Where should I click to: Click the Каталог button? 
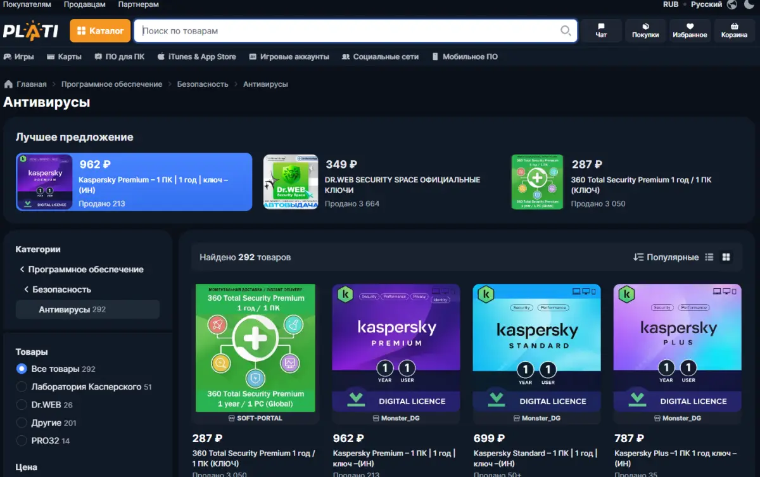click(x=100, y=30)
